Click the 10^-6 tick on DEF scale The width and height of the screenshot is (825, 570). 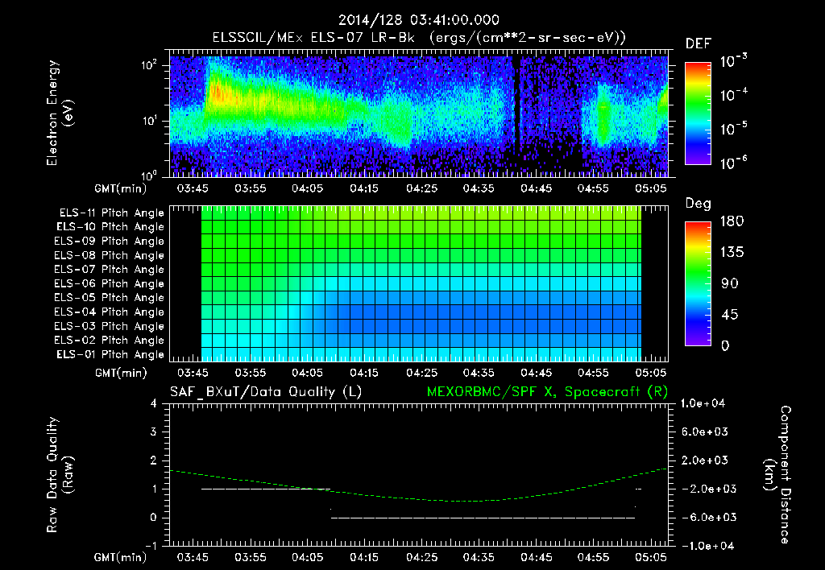(x=733, y=163)
